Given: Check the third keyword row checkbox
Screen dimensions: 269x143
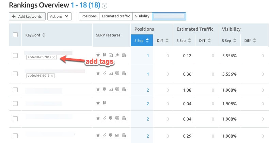Looking at the screenshot, I should pos(15,90).
